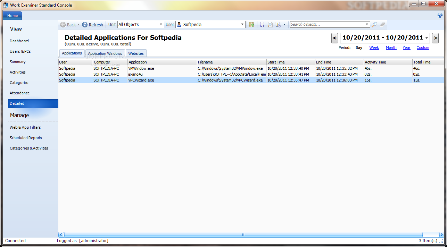Select the Custom period link
The height and width of the screenshot is (247, 447).
coord(423,48)
